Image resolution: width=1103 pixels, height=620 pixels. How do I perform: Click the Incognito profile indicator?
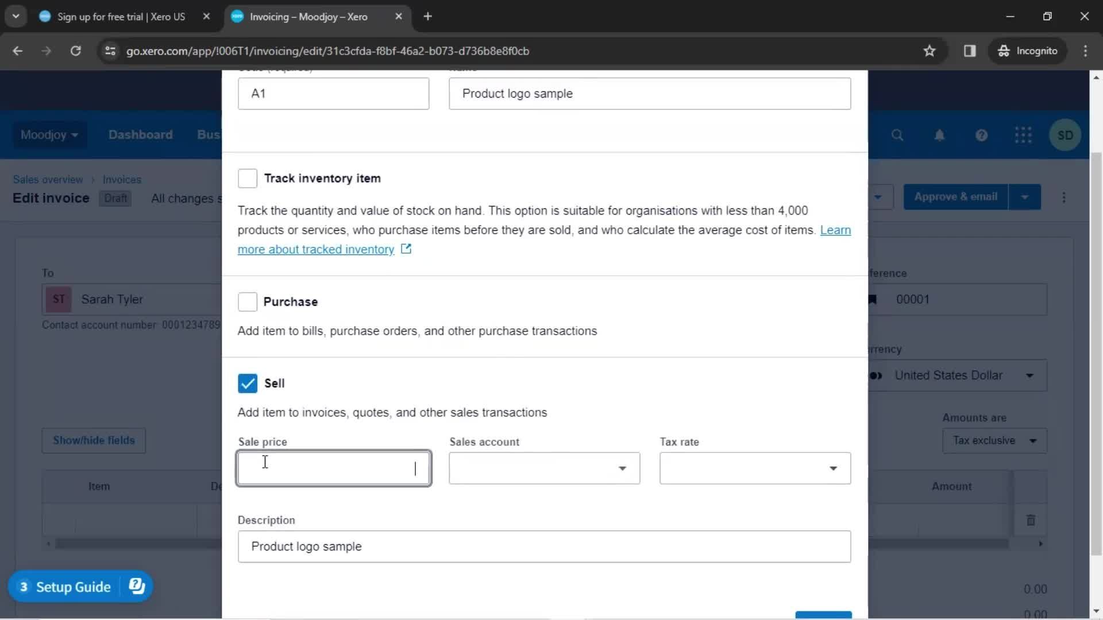pos(1028,51)
